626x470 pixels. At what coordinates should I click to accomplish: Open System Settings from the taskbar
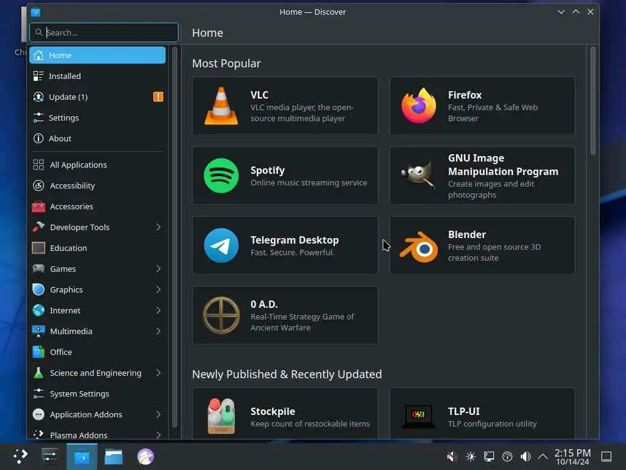click(50, 457)
